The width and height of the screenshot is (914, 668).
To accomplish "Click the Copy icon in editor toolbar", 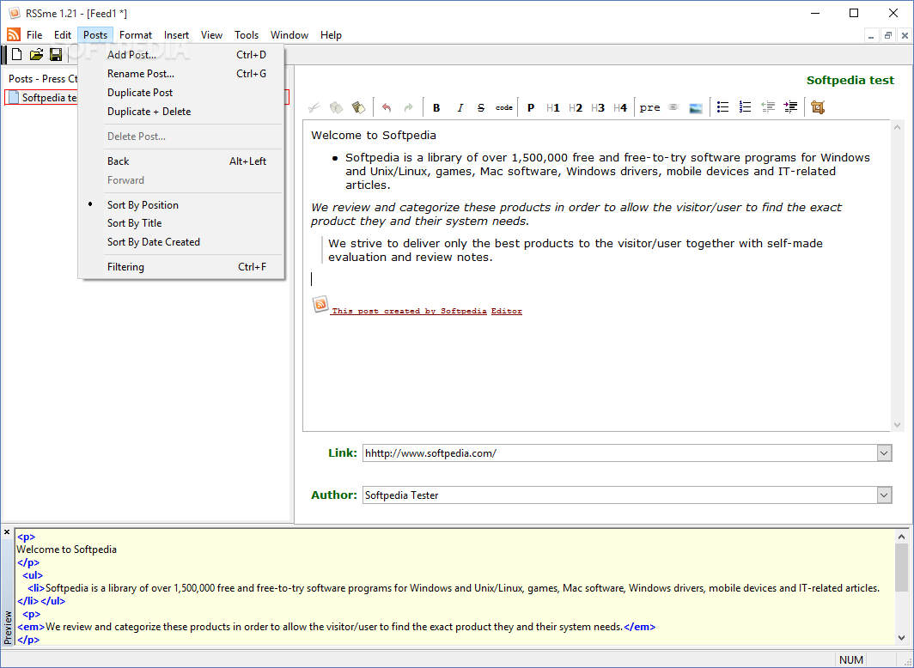I will (337, 107).
